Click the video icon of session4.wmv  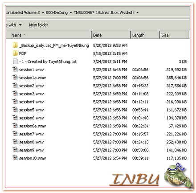[15, 102]
